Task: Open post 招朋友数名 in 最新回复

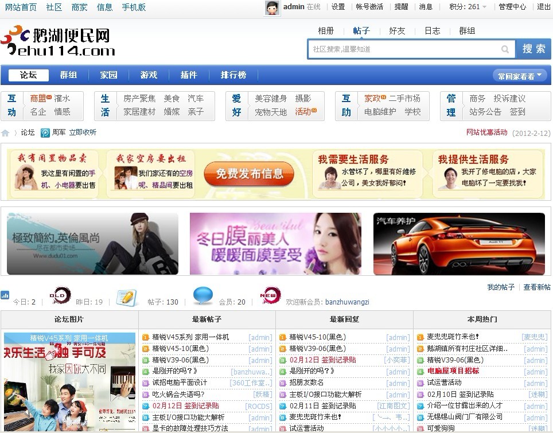Action: (306, 383)
